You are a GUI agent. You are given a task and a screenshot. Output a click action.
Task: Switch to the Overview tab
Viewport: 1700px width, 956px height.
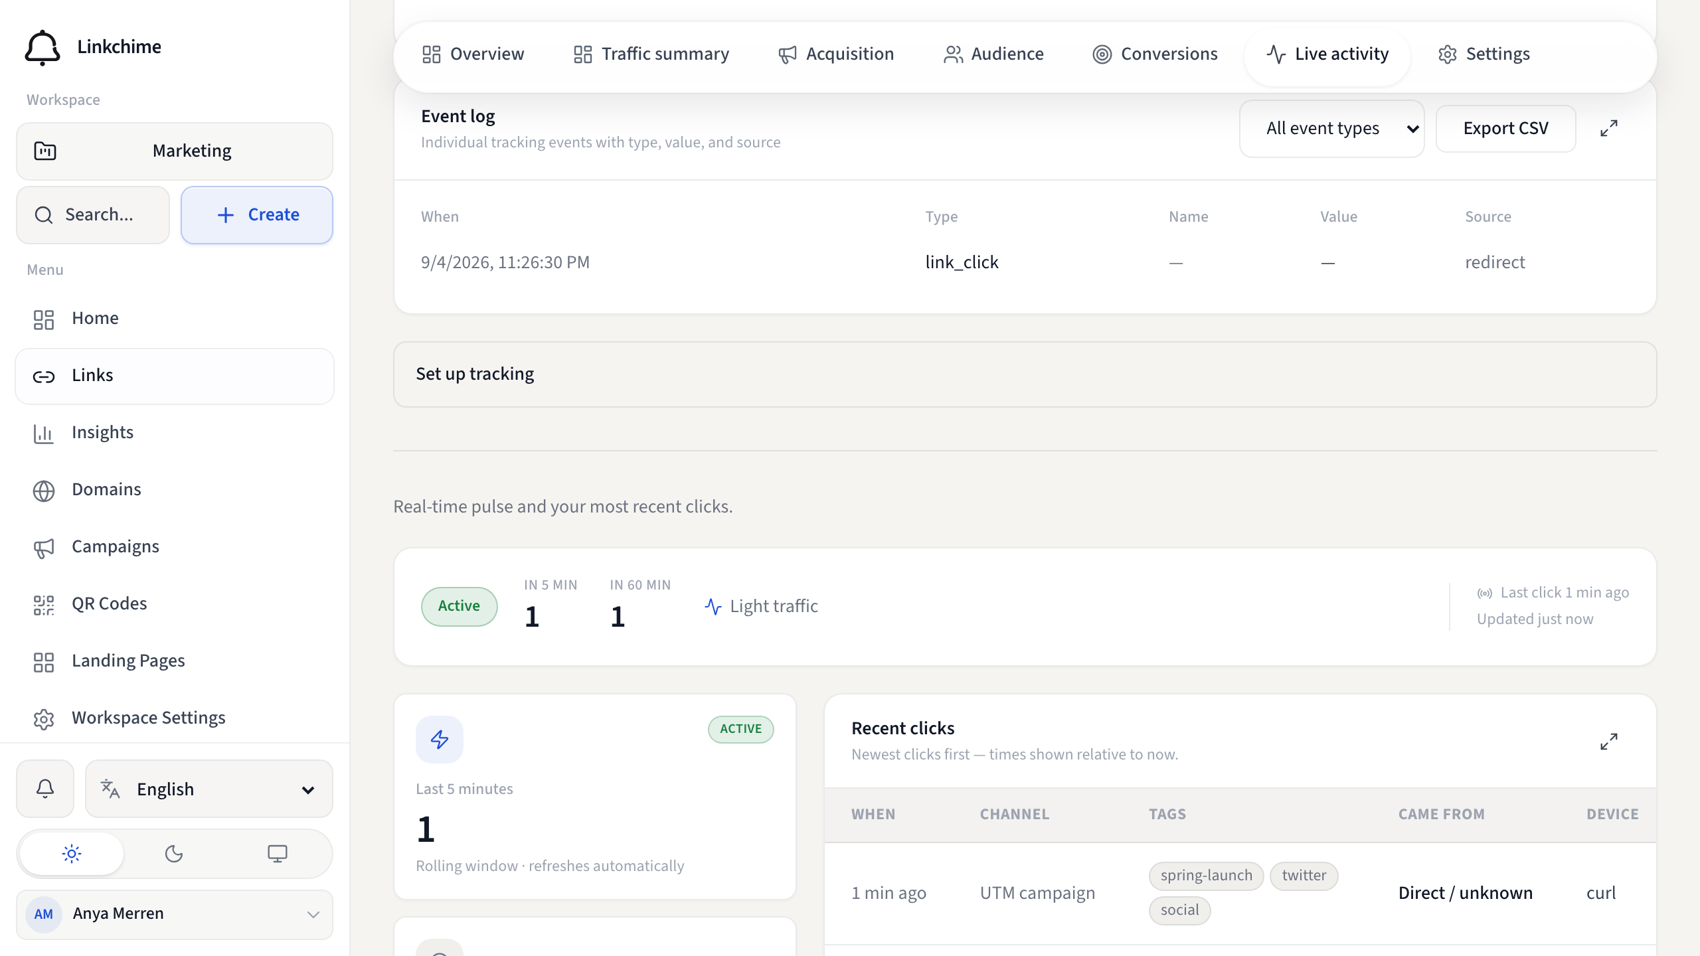473,54
